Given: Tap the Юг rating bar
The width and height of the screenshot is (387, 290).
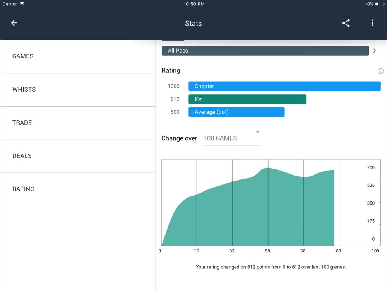Looking at the screenshot, I should point(247,99).
